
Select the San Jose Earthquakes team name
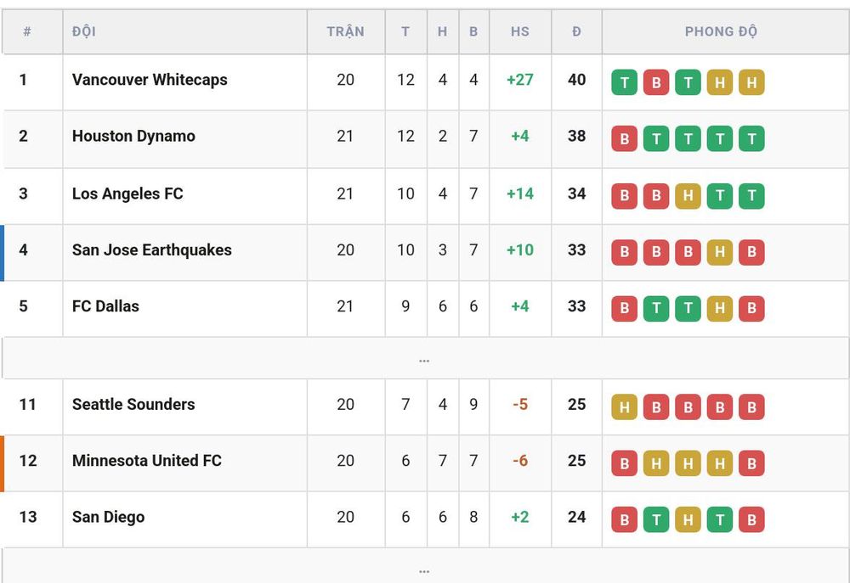point(152,250)
